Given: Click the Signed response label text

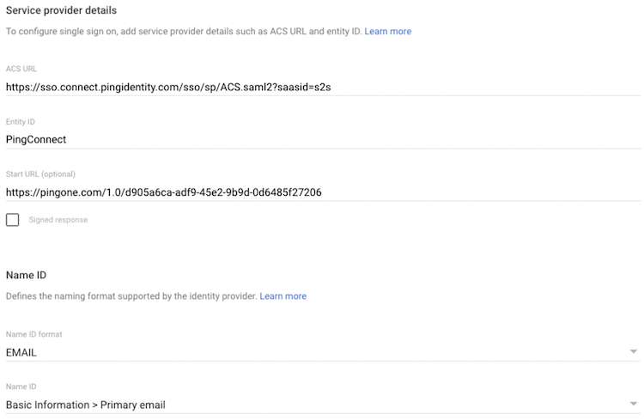Looking at the screenshot, I should 58,220.
